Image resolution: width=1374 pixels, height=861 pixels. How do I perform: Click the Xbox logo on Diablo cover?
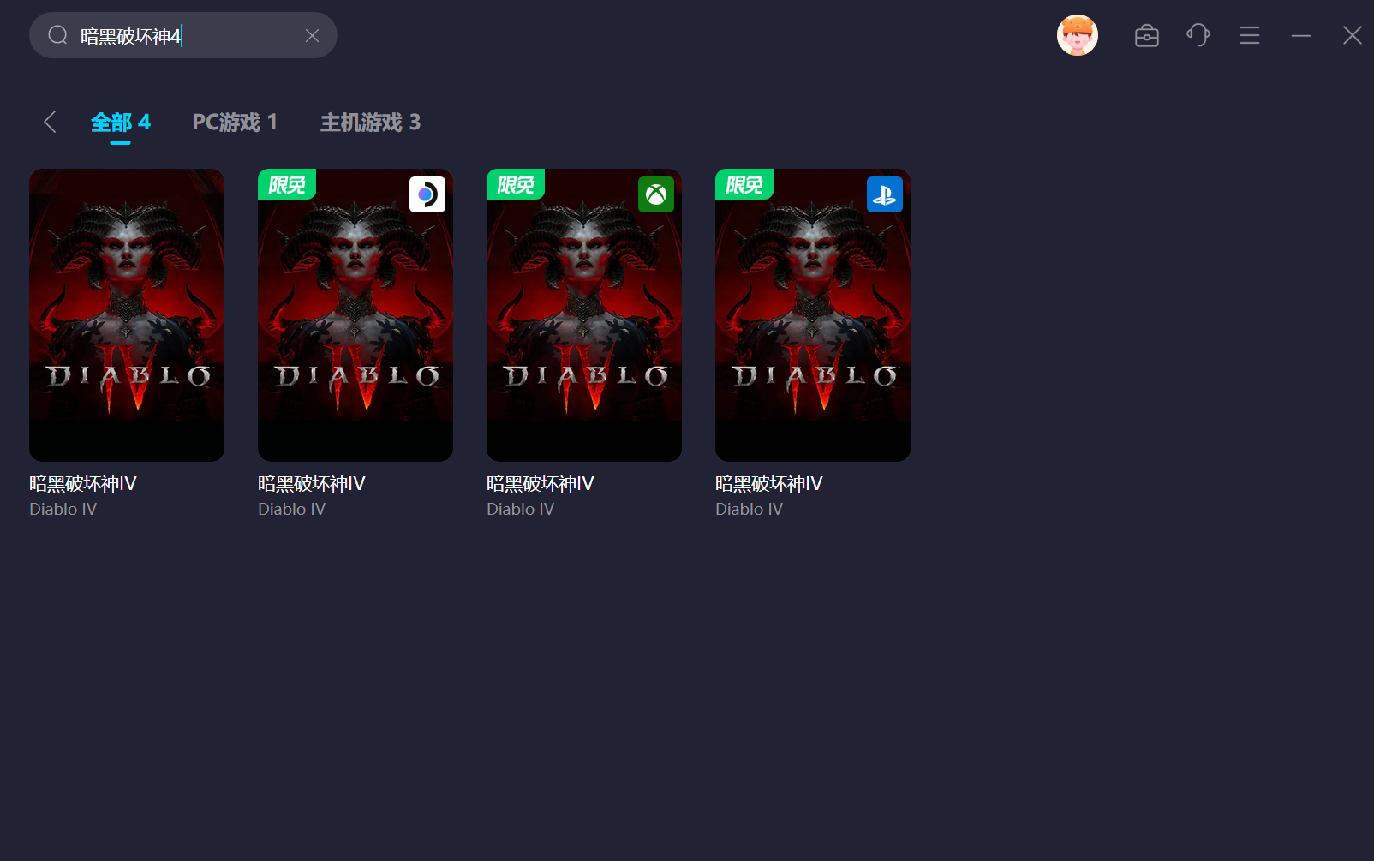click(x=655, y=194)
